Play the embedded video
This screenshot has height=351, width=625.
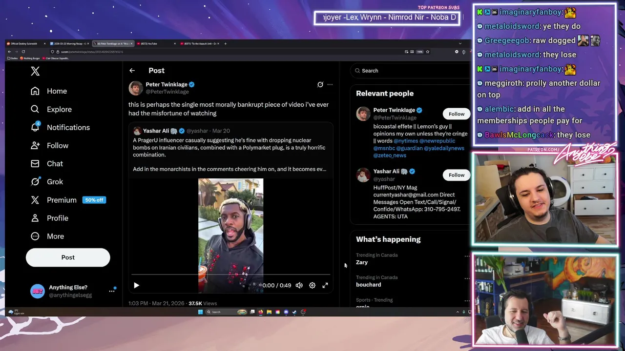[136, 285]
